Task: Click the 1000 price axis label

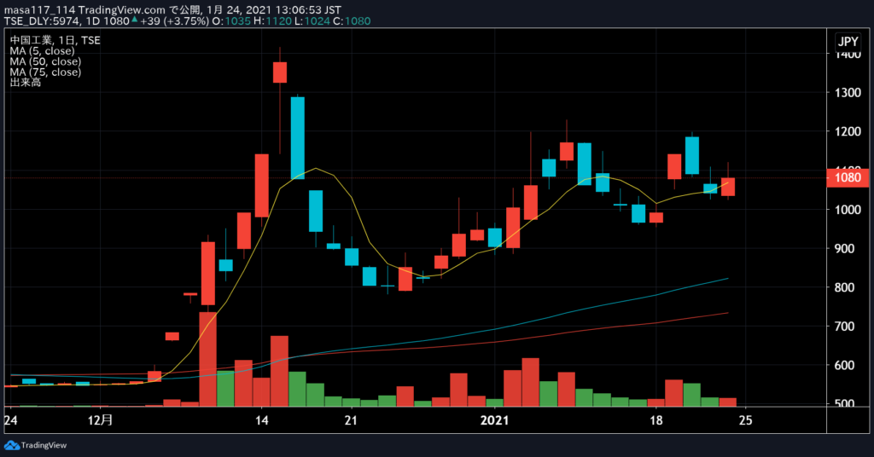Action: click(848, 210)
